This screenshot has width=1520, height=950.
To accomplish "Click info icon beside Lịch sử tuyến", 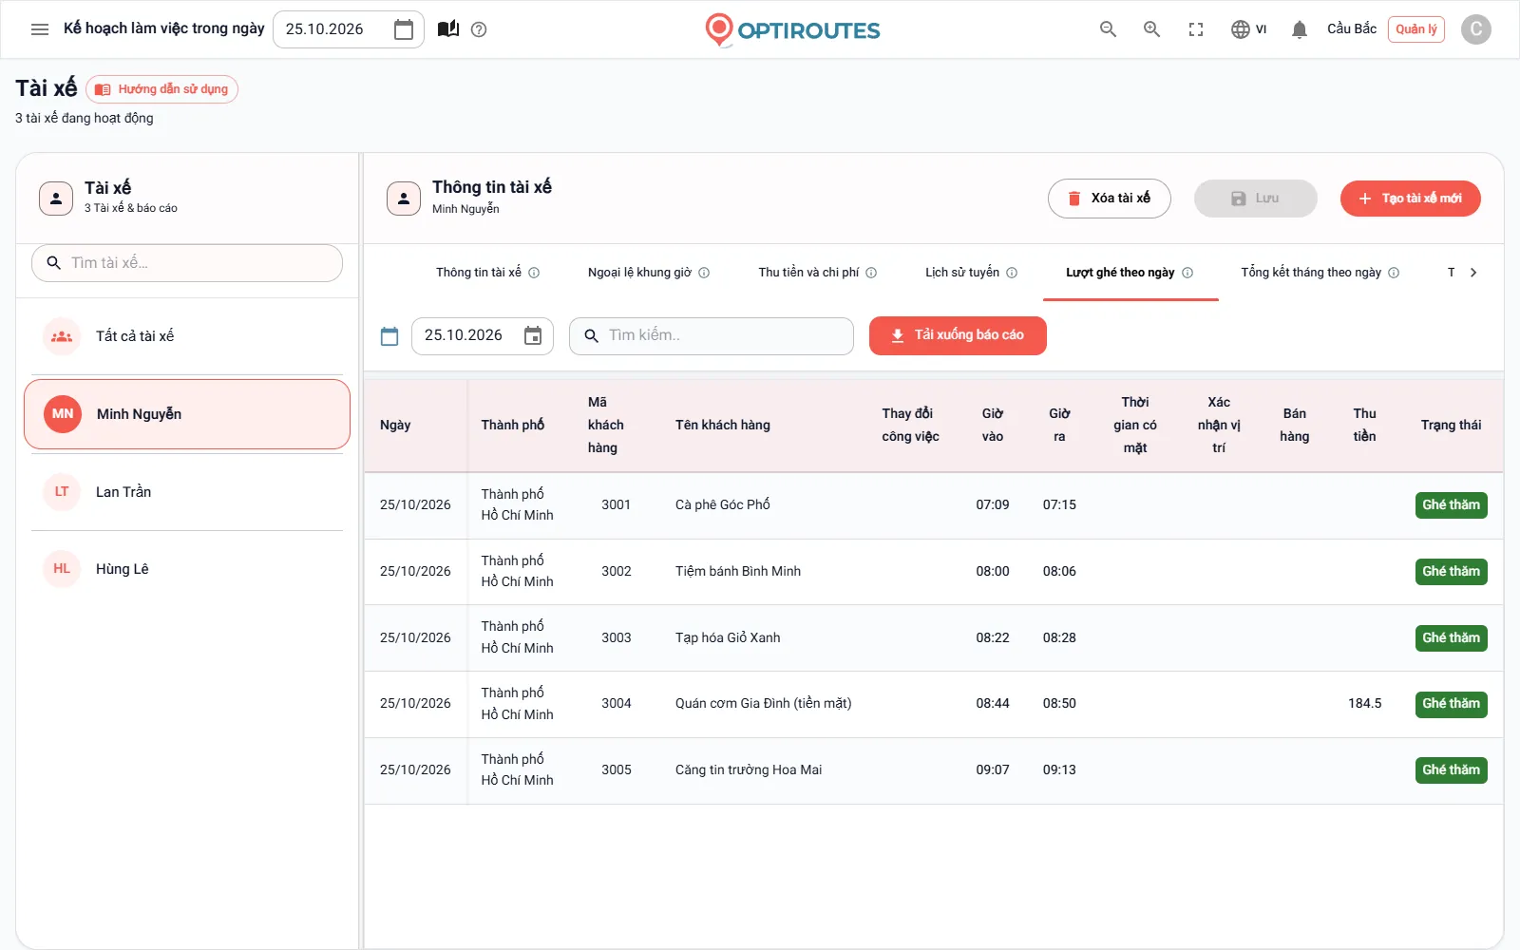I will [1012, 273].
